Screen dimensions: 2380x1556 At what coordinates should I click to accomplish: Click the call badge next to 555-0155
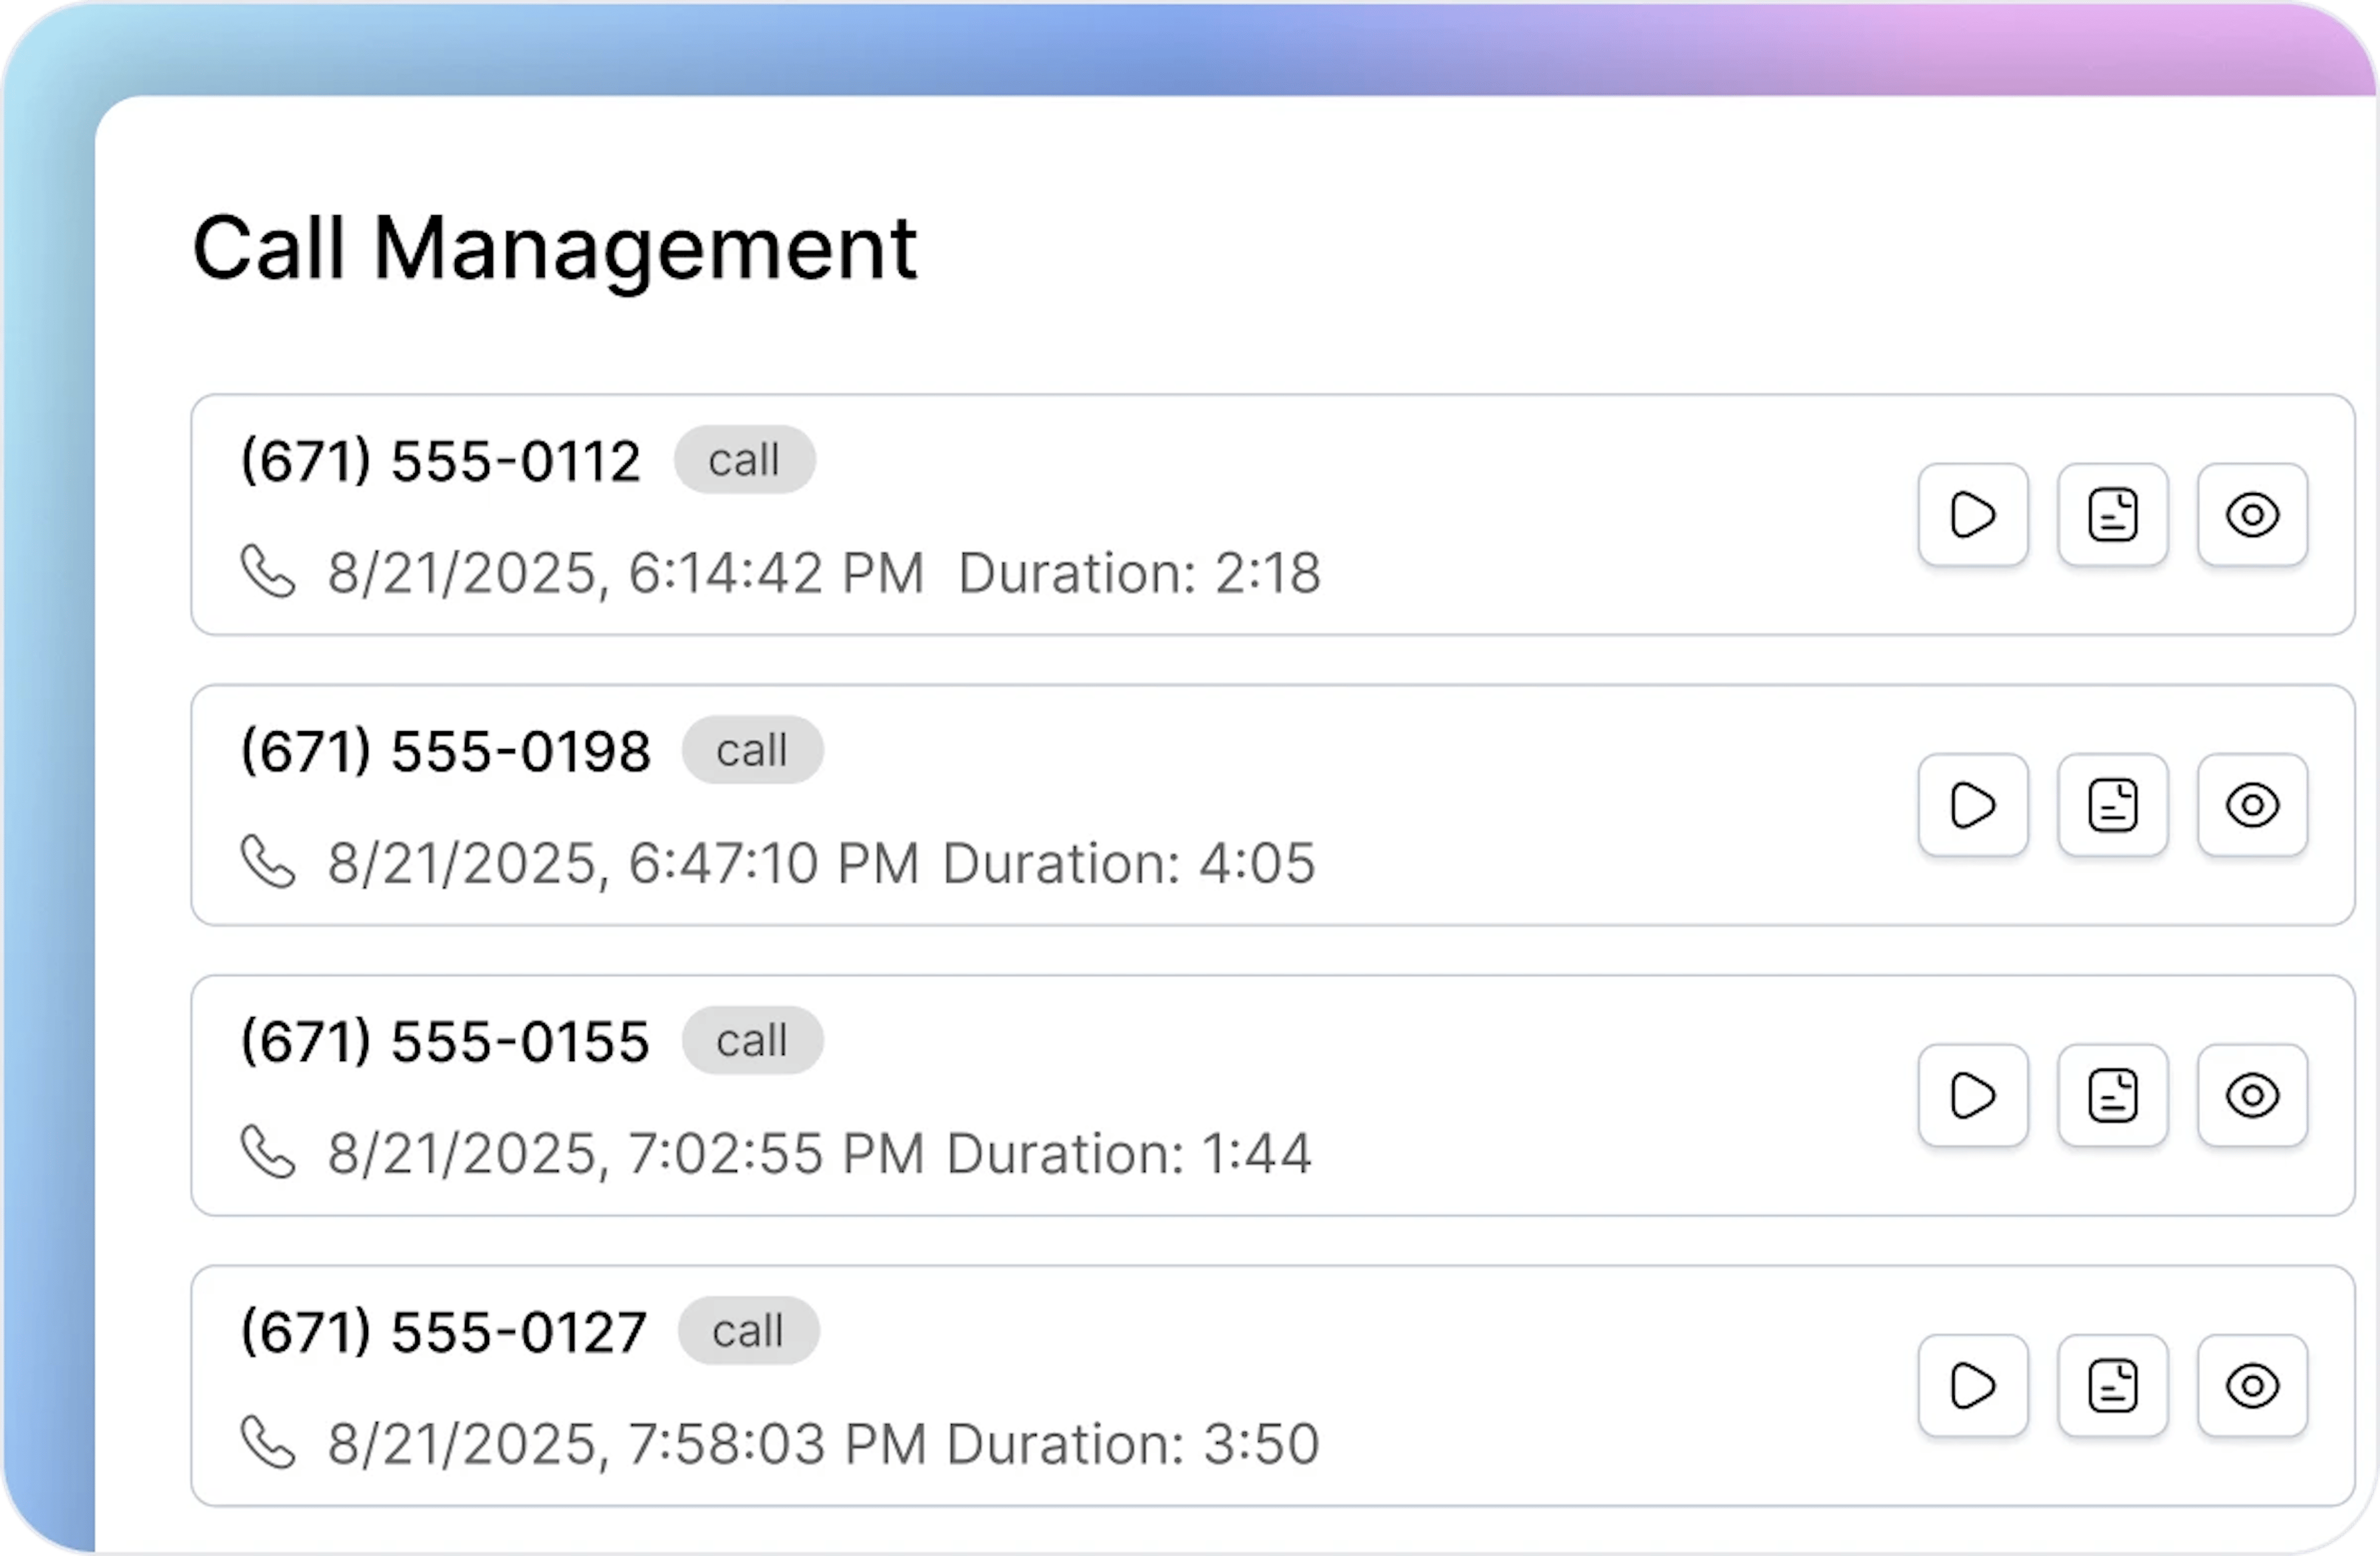pos(752,1041)
